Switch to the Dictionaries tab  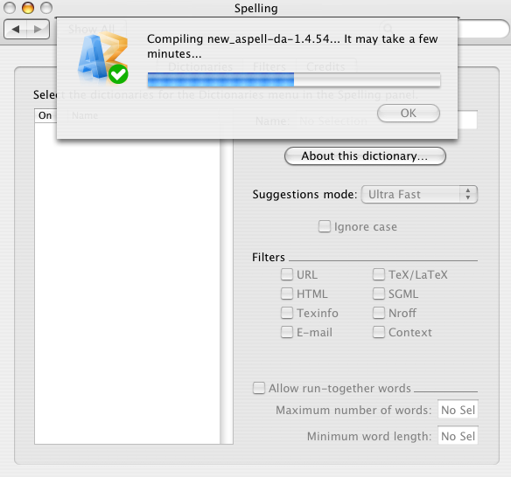pos(200,66)
